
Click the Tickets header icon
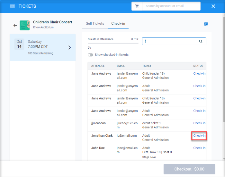12,6
